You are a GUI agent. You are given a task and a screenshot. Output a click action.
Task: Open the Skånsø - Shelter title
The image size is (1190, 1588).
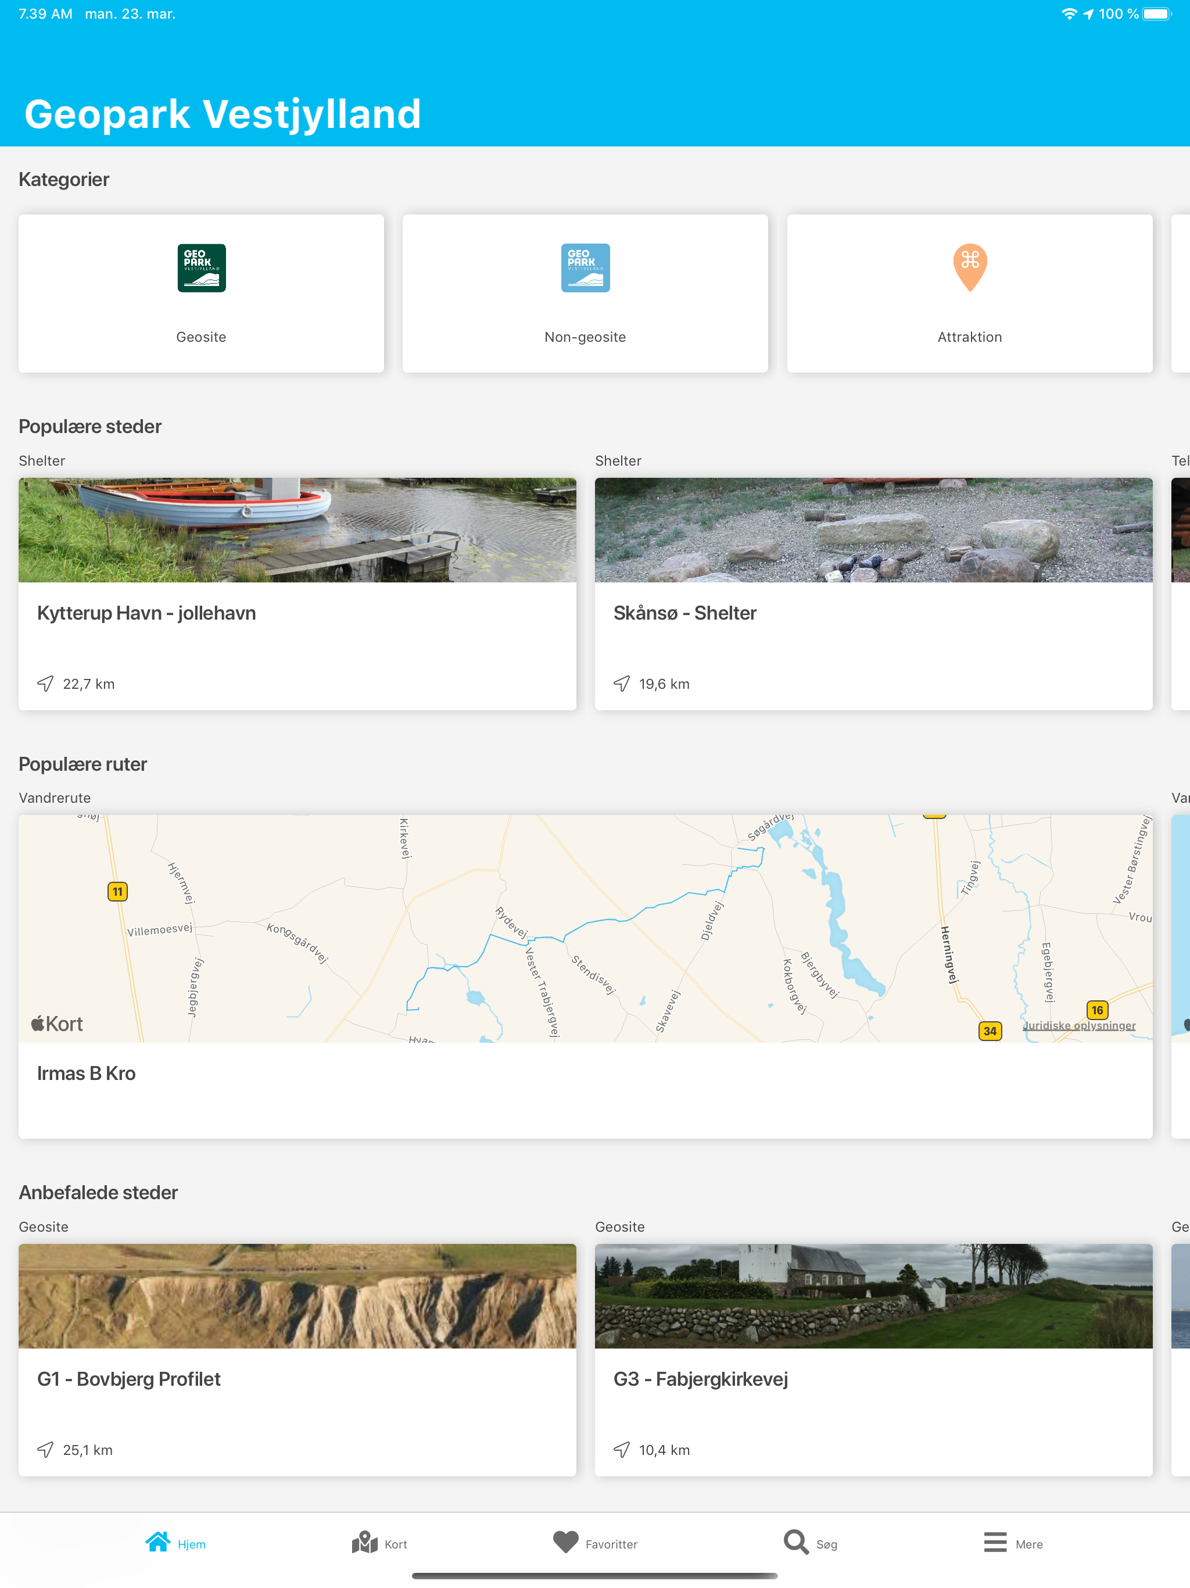pyautogui.click(x=684, y=613)
